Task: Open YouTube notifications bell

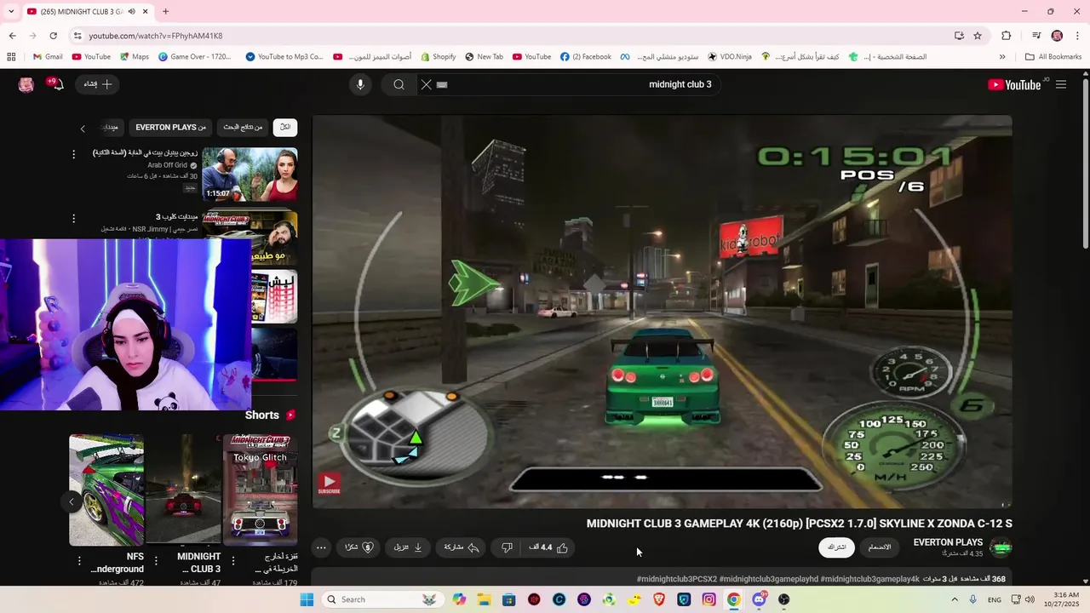Action: coord(58,84)
